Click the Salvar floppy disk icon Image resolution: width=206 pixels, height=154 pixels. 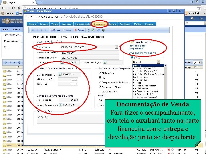52,30
